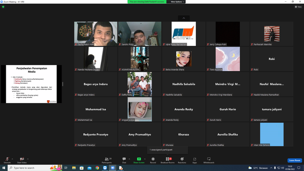Click the '1 unassigned participant' tooltip

[x=168, y=150]
